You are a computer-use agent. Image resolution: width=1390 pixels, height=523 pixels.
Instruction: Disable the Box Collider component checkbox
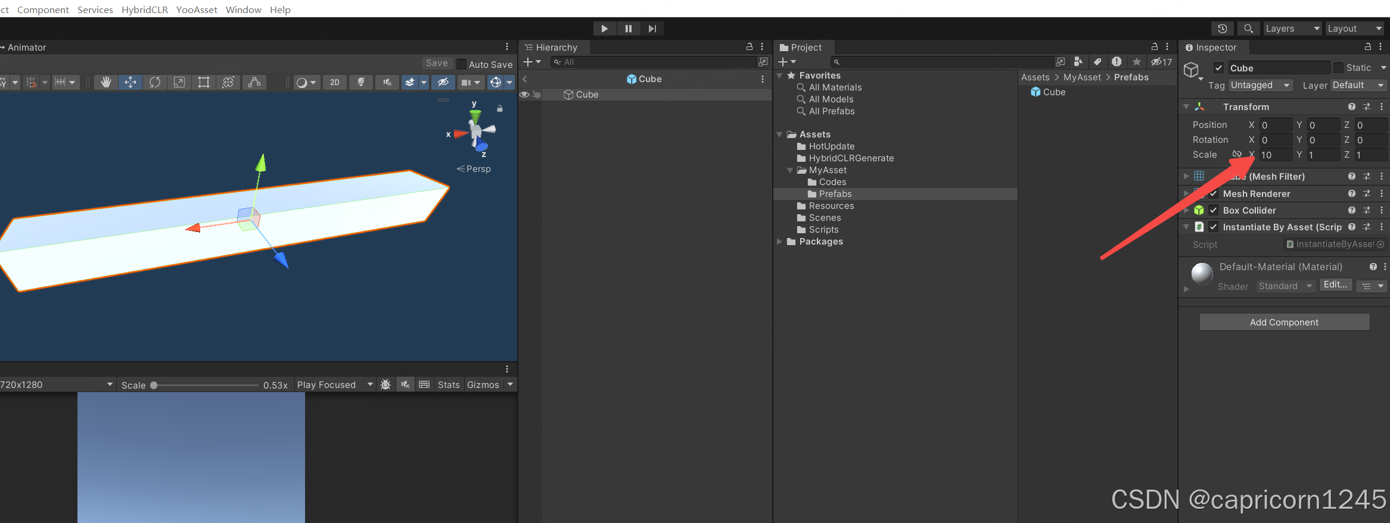click(1213, 210)
